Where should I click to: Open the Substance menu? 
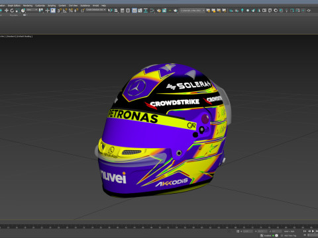click(85, 5)
